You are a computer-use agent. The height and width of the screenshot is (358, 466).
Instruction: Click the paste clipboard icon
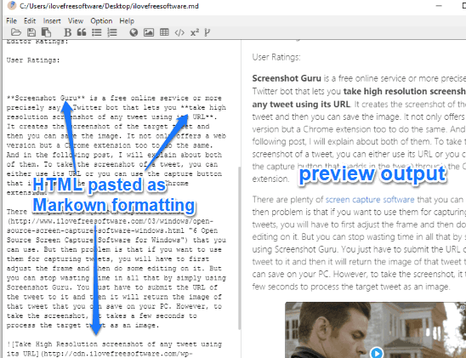pyautogui.click(x=46, y=32)
